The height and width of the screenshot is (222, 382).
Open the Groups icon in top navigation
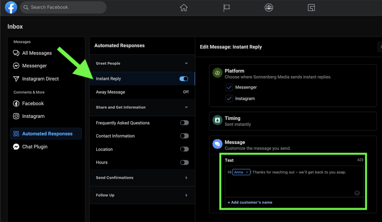(269, 8)
